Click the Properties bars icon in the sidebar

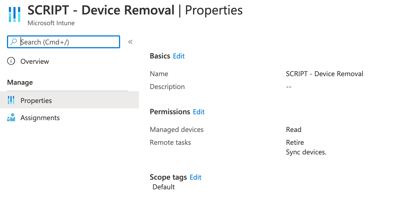click(11, 100)
